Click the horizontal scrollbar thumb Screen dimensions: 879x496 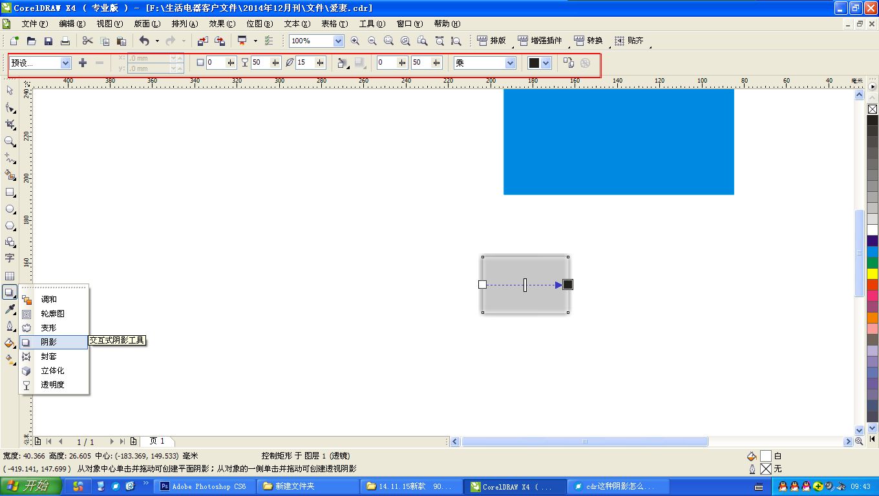(585, 442)
